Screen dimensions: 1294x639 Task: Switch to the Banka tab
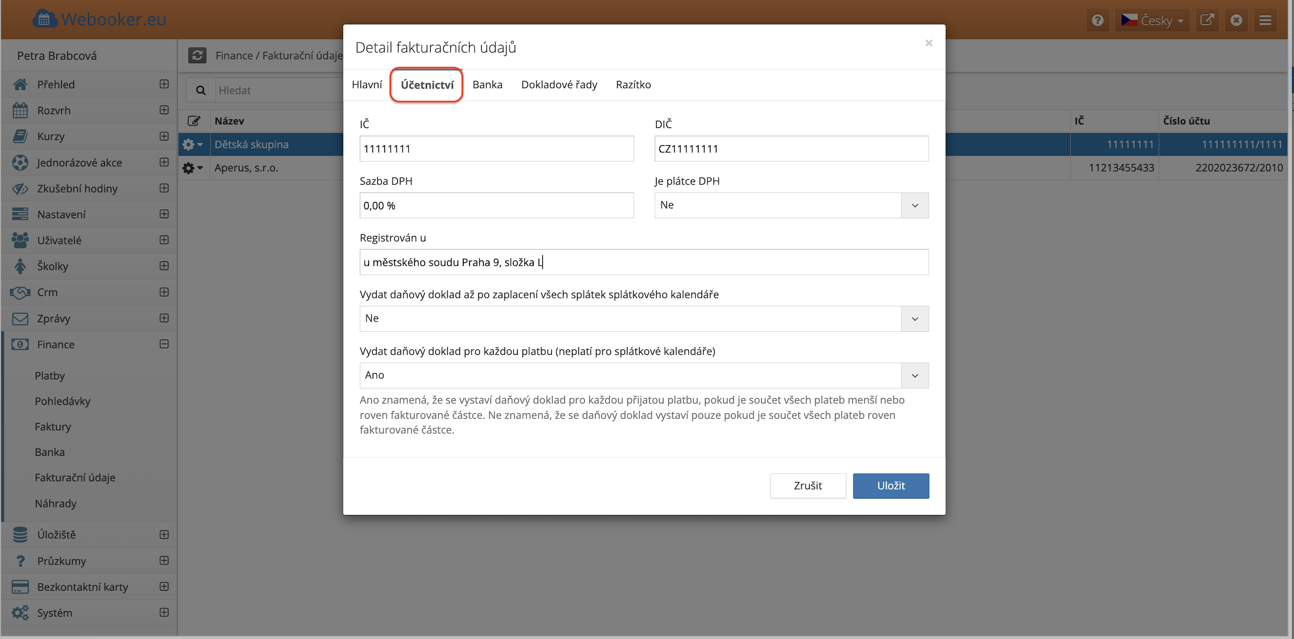click(x=487, y=84)
